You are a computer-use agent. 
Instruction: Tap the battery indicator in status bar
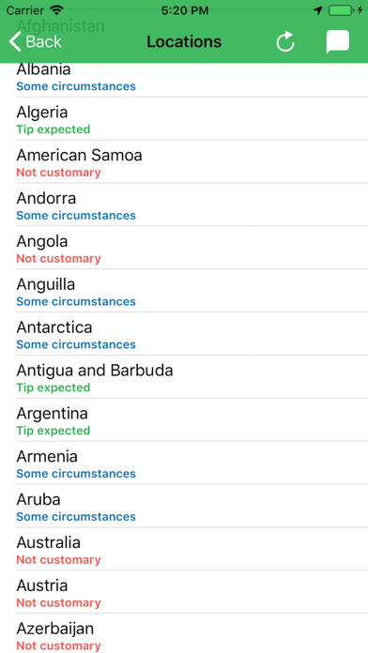pos(341,10)
